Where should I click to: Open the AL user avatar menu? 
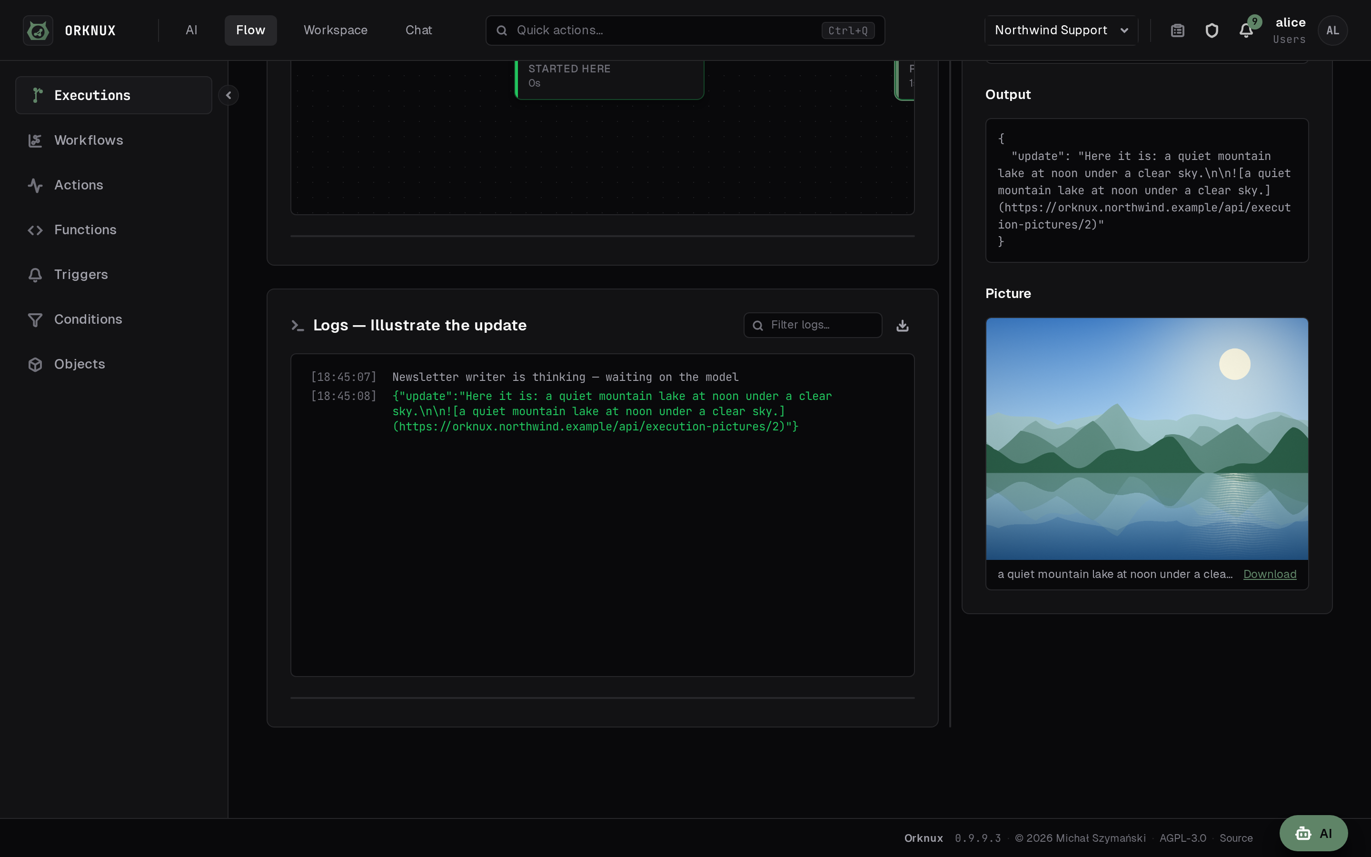point(1332,30)
